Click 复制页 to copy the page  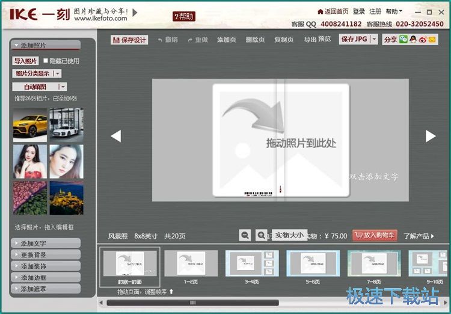click(x=284, y=40)
